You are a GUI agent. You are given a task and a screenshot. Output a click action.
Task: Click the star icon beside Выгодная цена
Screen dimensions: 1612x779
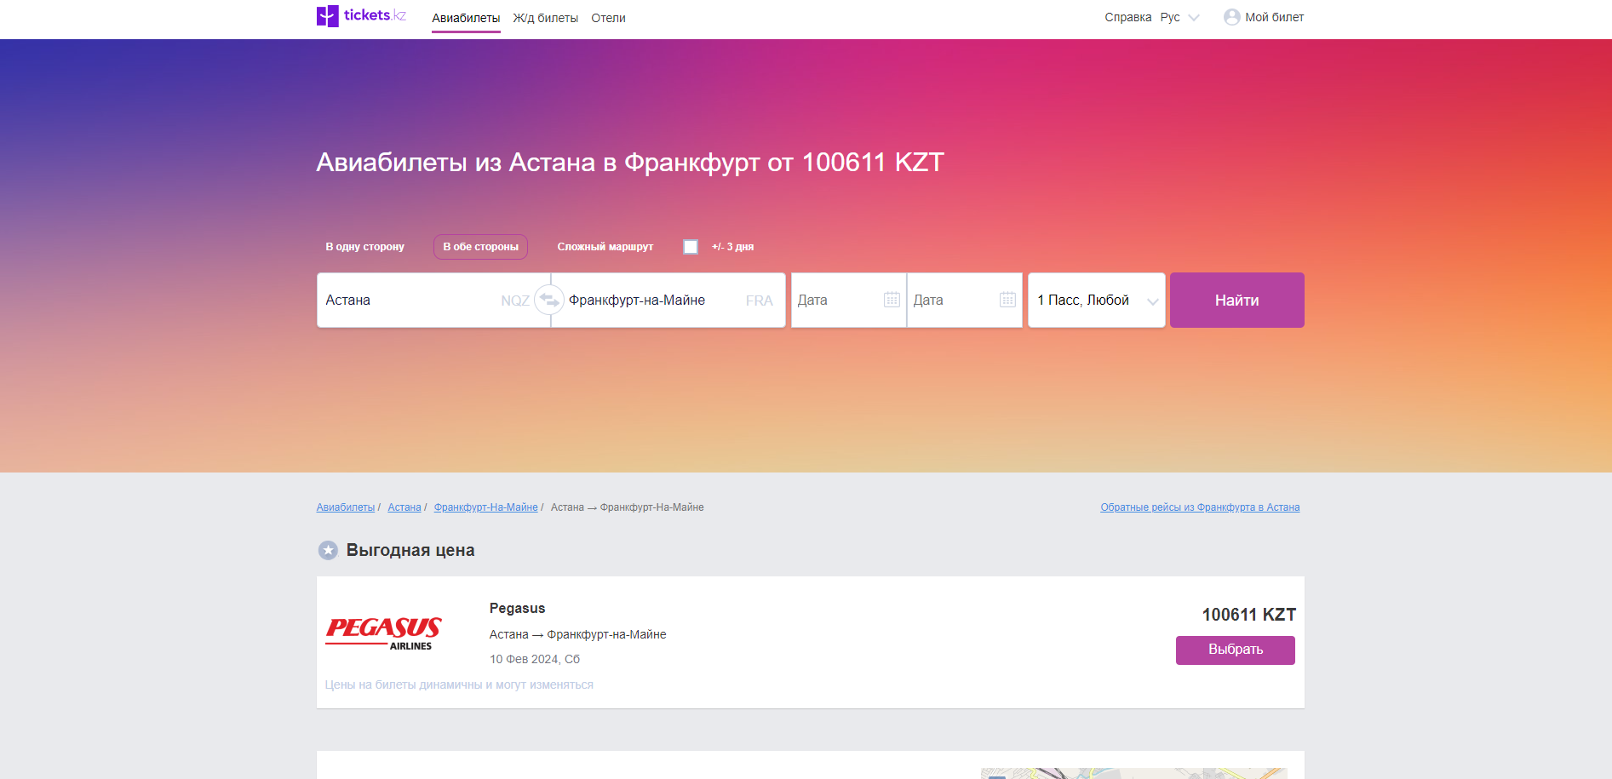[328, 550]
